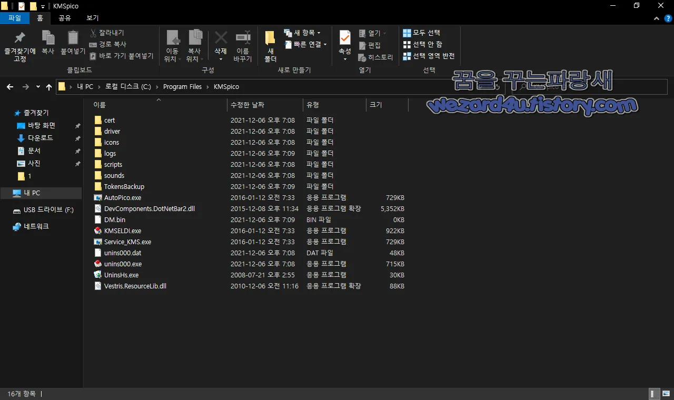This screenshot has width=674, height=400.
Task: Click the 복사 copy icon
Action: click(48, 38)
